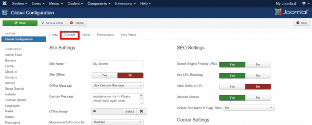The width and height of the screenshot is (312, 125).
Task: Open the Extensions menu in top bar
Action: (126, 4)
